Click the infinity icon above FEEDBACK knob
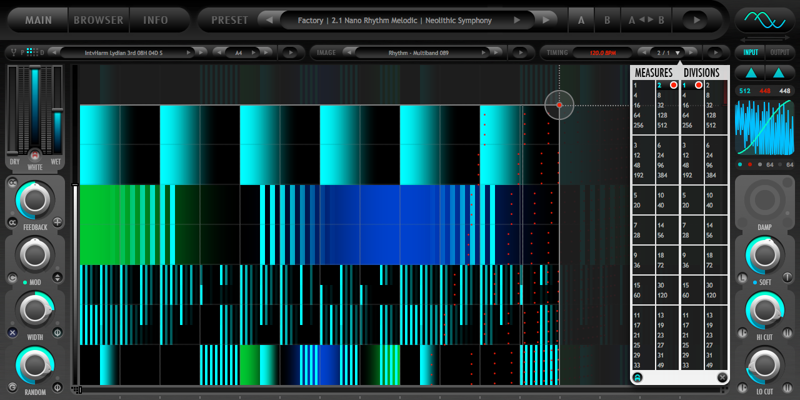The height and width of the screenshot is (400, 800). click(x=12, y=182)
